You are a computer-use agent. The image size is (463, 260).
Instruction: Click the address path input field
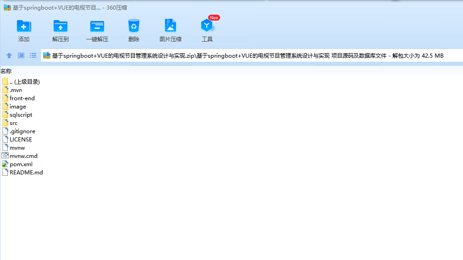252,55
